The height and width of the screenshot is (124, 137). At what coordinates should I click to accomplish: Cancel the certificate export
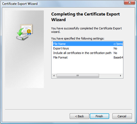122,116
